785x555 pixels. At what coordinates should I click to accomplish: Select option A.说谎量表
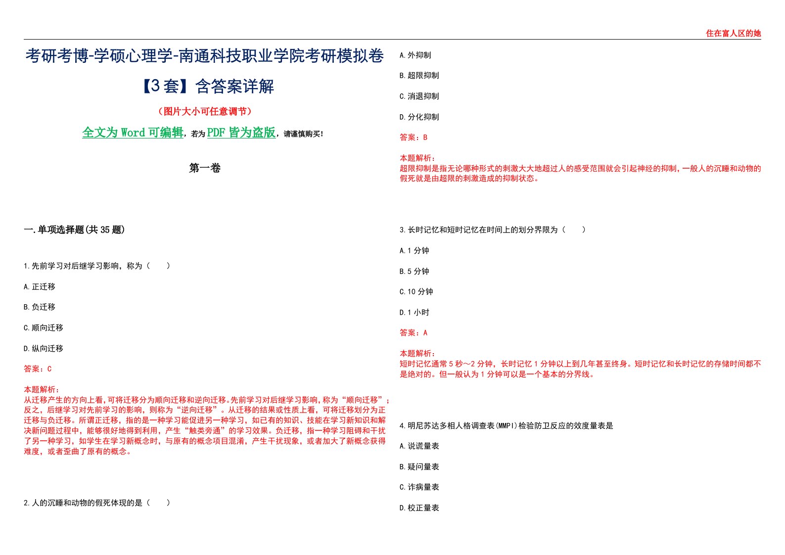click(419, 446)
